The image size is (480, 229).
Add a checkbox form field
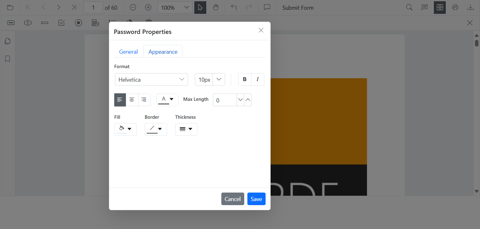tap(62, 23)
